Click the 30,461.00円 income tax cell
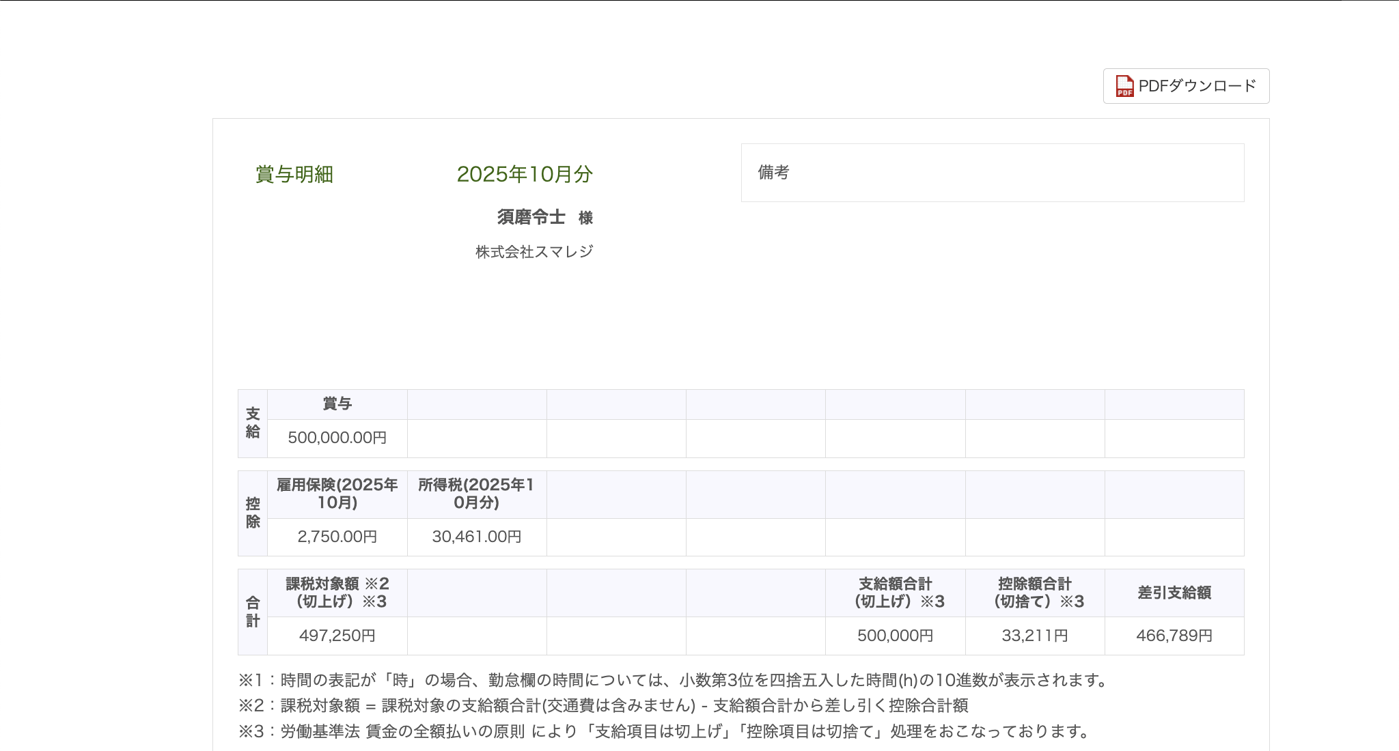Viewport: 1399px width, 751px height. [x=476, y=537]
